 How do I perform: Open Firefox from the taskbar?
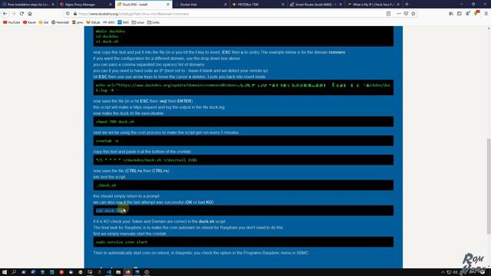[128, 272]
